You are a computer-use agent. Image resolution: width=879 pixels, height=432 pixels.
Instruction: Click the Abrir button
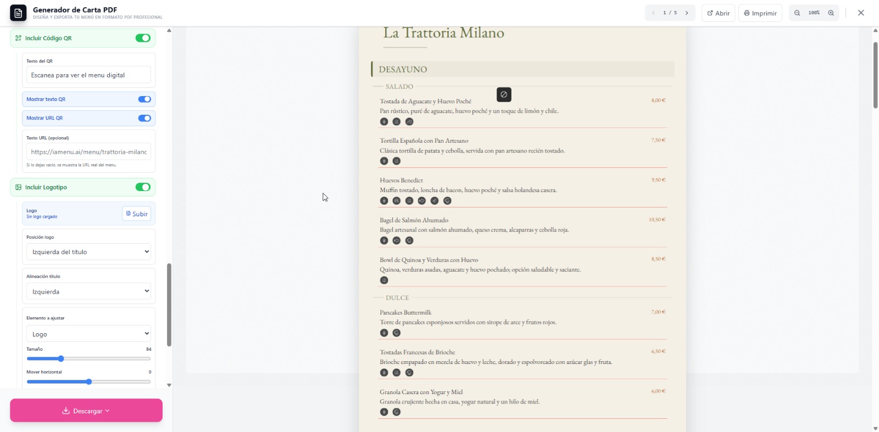pyautogui.click(x=718, y=13)
